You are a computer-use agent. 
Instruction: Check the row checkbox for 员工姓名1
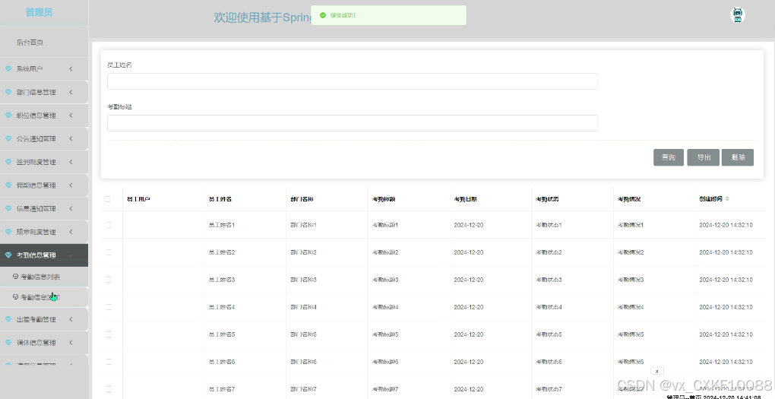pyautogui.click(x=109, y=224)
